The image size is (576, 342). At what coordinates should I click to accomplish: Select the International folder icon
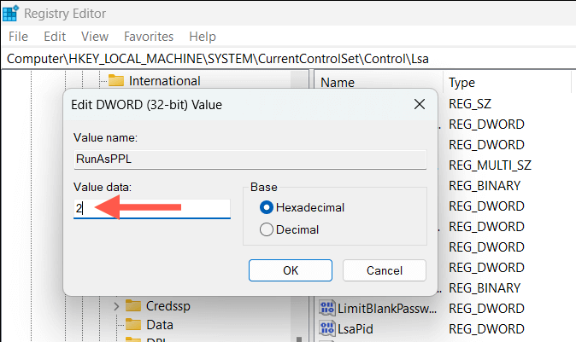tap(115, 81)
